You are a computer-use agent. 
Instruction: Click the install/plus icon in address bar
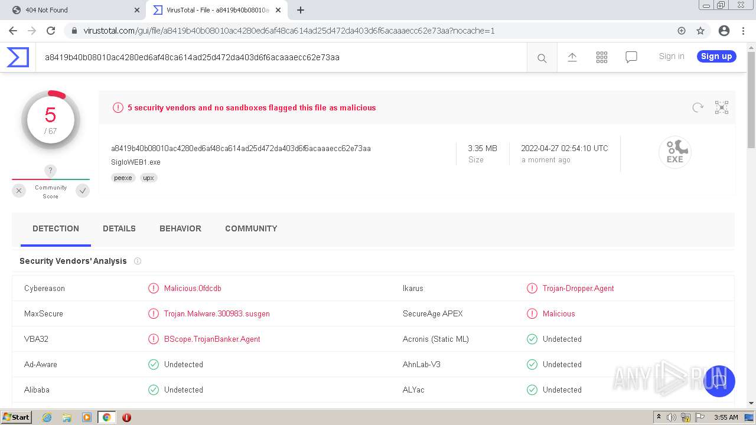point(682,31)
